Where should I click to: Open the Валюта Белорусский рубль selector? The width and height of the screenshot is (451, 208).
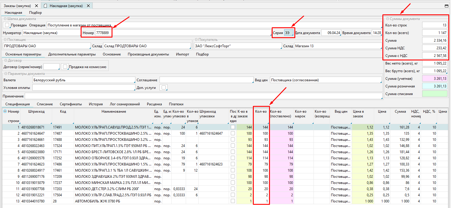coord(84,80)
